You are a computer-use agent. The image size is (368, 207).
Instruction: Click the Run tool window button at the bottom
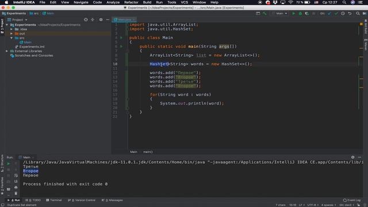pos(14,200)
